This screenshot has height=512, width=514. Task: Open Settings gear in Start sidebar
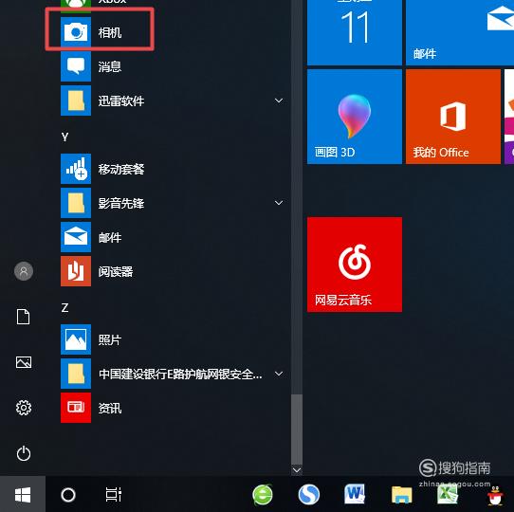(24, 408)
